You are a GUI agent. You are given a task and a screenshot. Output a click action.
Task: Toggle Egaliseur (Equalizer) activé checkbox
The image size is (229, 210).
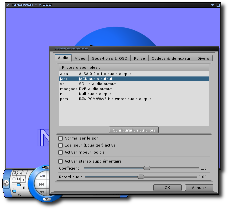(x=60, y=145)
